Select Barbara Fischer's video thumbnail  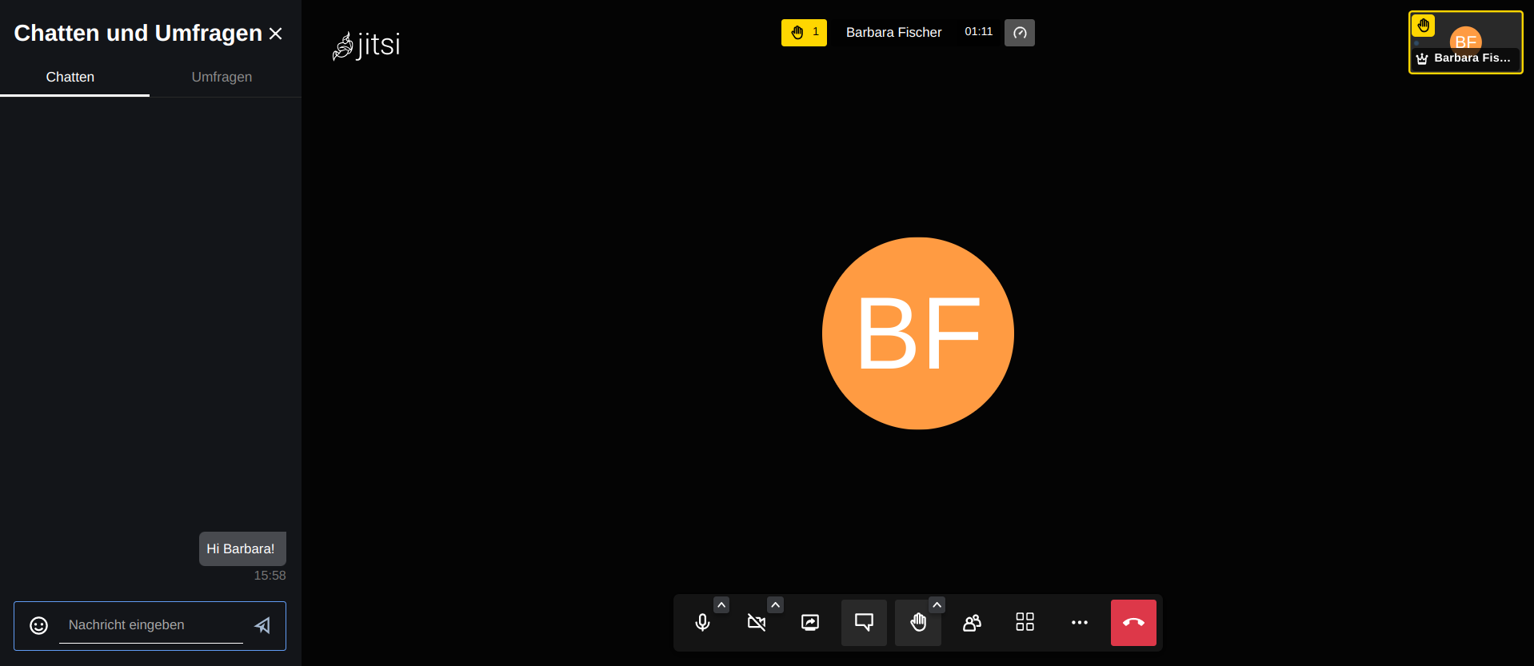pyautogui.click(x=1465, y=42)
